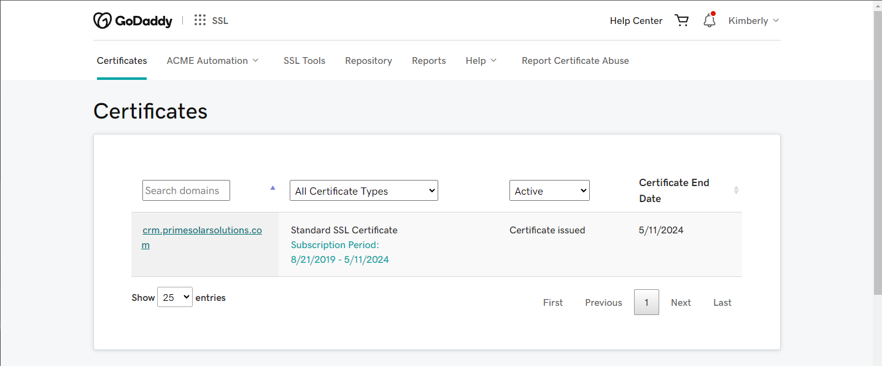882x366 pixels.
Task: Select page 1 button
Action: tap(646, 302)
